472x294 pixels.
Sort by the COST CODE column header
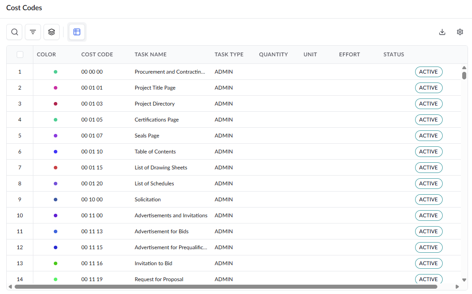coord(97,55)
